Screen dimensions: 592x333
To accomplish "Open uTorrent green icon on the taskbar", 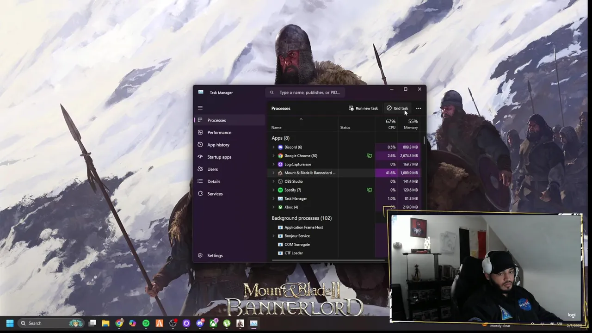I will coord(227,323).
